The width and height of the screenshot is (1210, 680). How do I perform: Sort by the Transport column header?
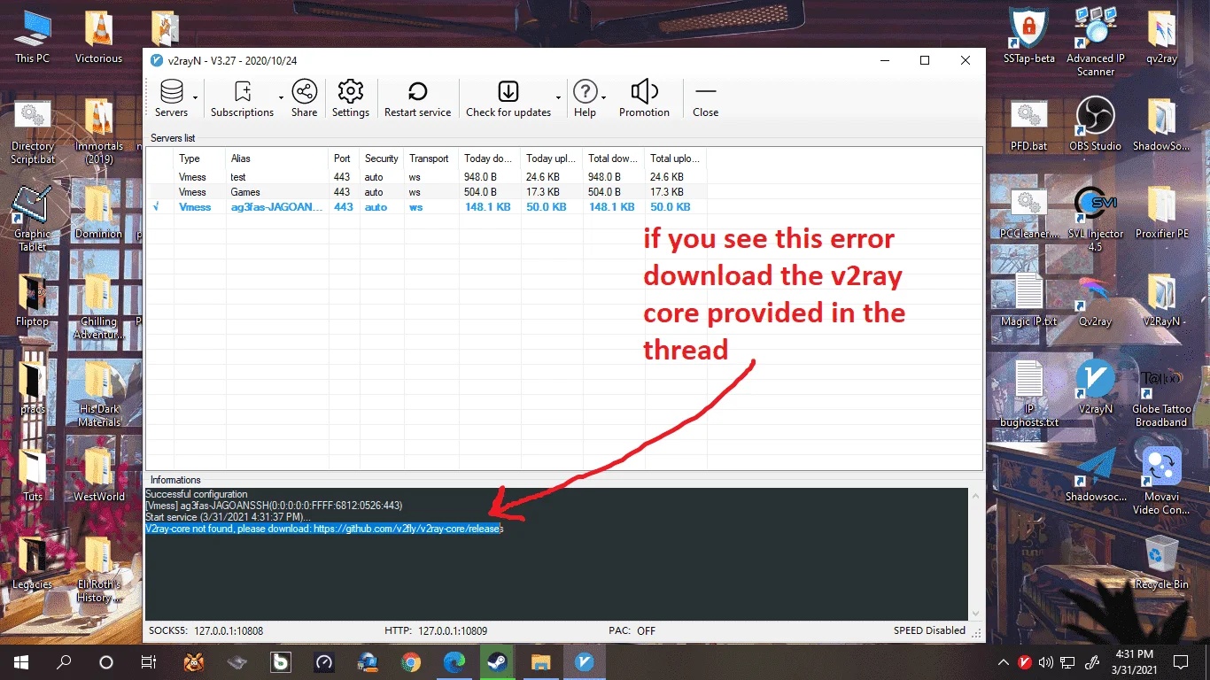click(431, 158)
